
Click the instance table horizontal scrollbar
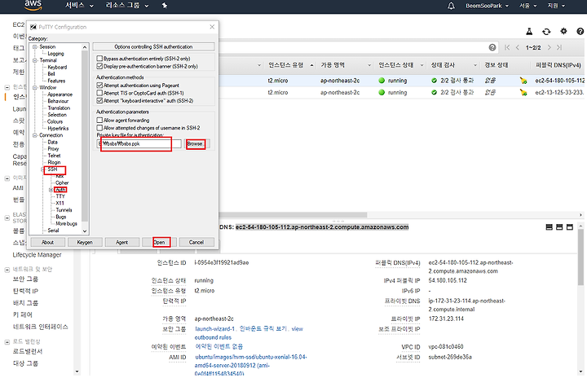(x=293, y=215)
